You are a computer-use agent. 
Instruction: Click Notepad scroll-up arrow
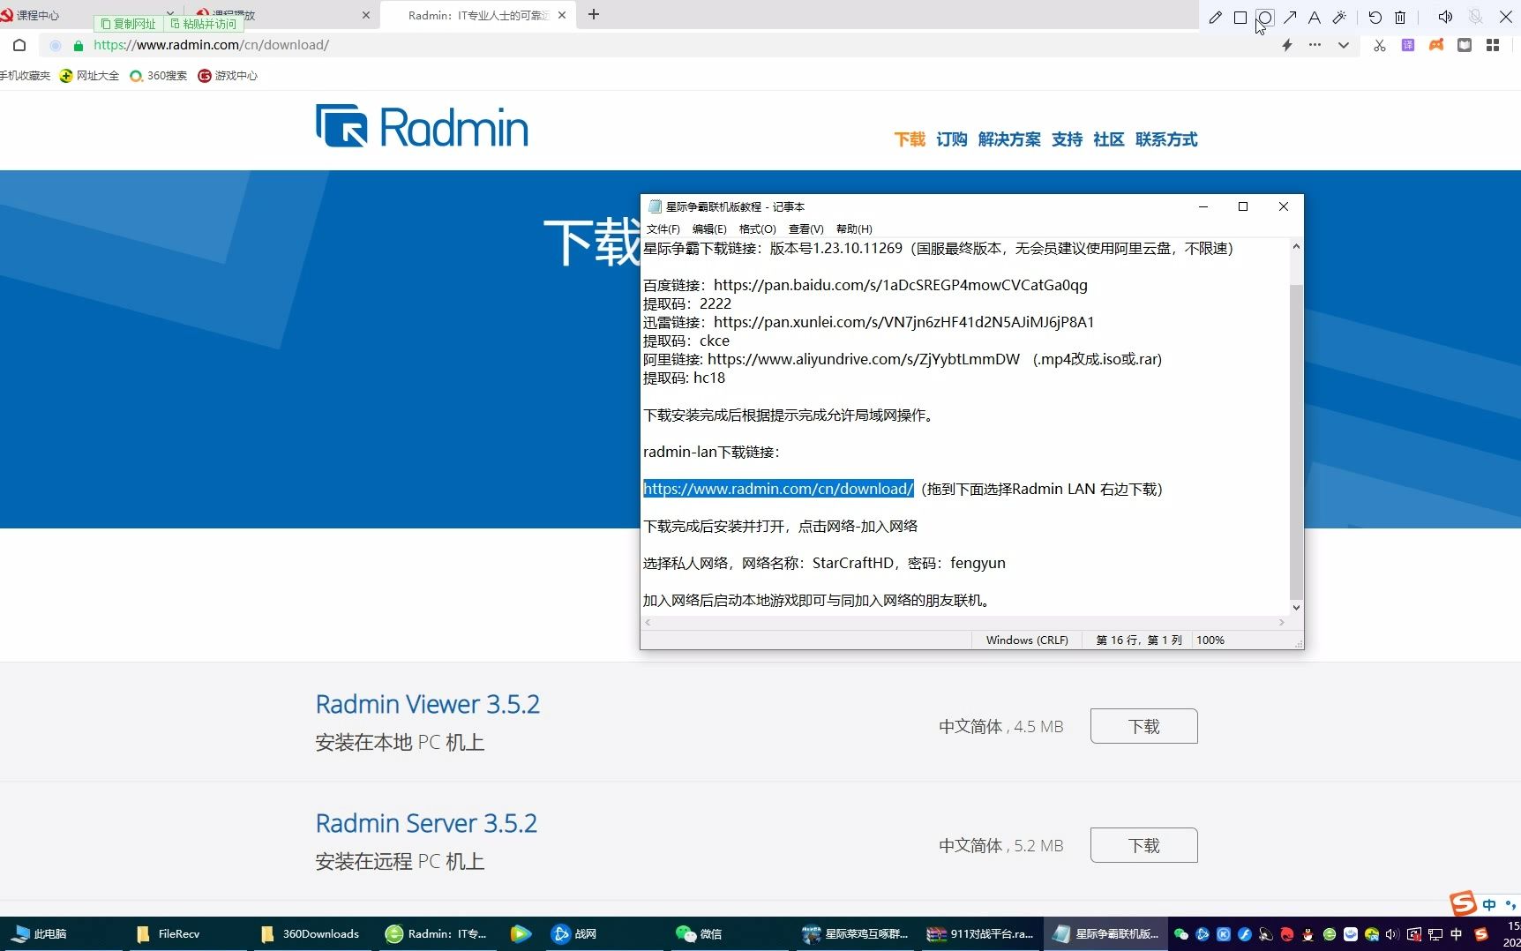pyautogui.click(x=1296, y=247)
